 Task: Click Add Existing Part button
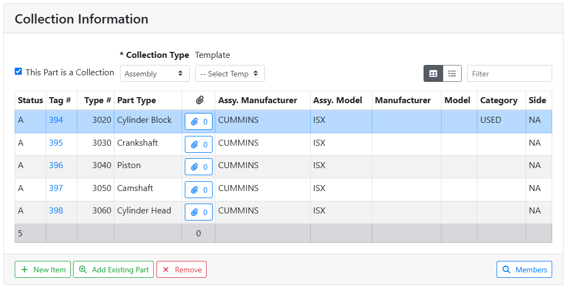[113, 270]
